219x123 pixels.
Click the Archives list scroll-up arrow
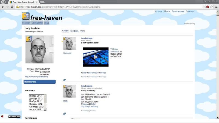pos(45,96)
